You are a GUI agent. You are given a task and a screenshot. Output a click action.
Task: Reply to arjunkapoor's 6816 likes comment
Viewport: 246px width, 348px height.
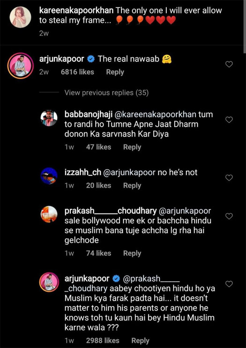click(115, 72)
